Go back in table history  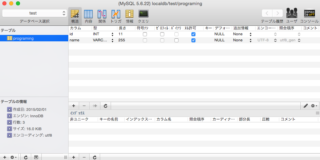click(267, 13)
